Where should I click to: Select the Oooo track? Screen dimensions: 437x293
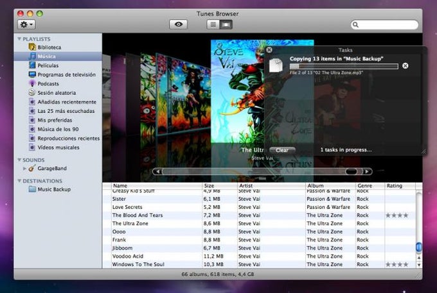pos(119,231)
